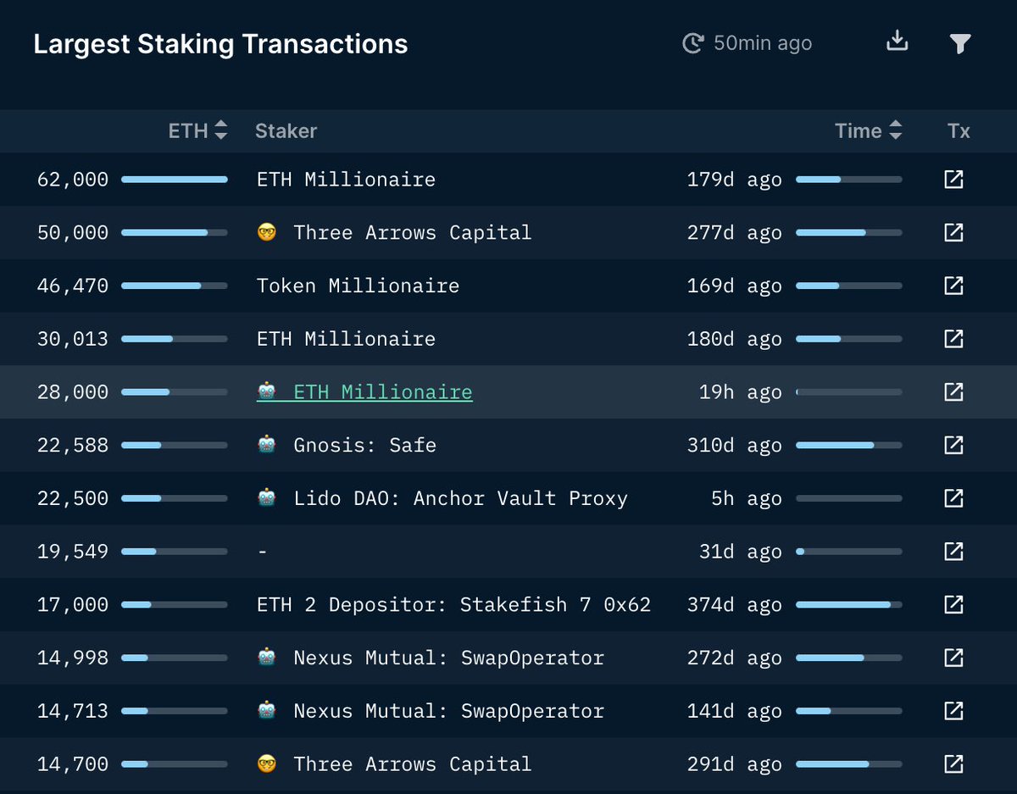Open transaction link for 62,000 ETH row
The height and width of the screenshot is (794, 1017).
pyautogui.click(x=953, y=179)
